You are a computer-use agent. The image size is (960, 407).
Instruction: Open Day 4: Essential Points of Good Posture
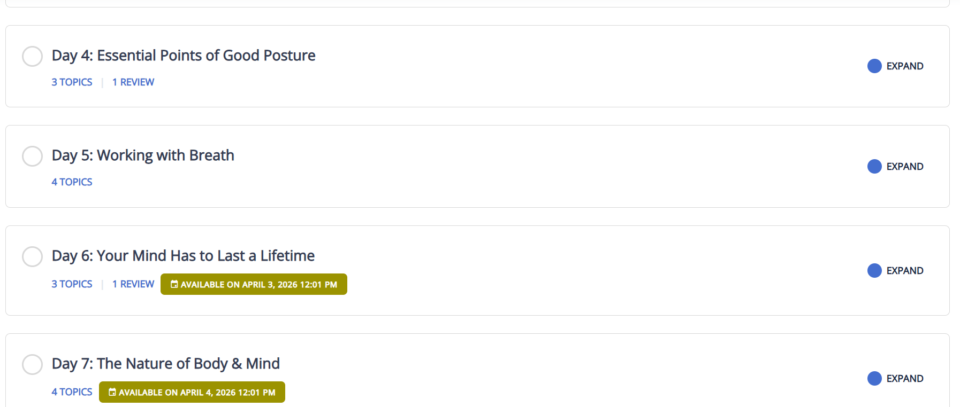tap(184, 56)
